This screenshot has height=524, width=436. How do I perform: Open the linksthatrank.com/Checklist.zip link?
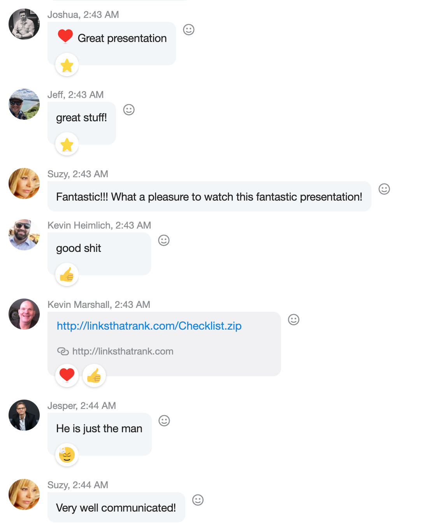[149, 326]
